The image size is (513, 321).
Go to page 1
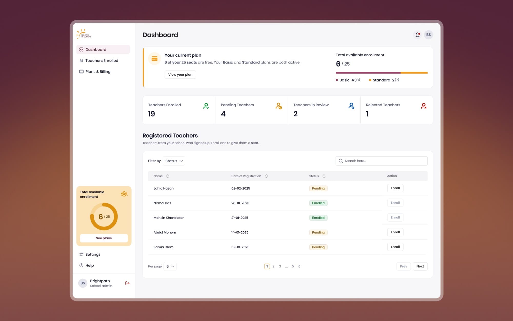coord(267,266)
